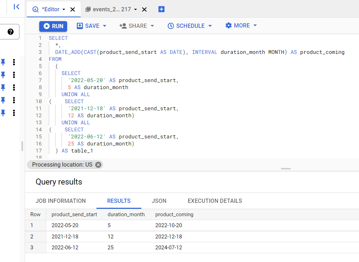
Task: Expand the MORE dropdown arrow
Action: click(x=255, y=26)
